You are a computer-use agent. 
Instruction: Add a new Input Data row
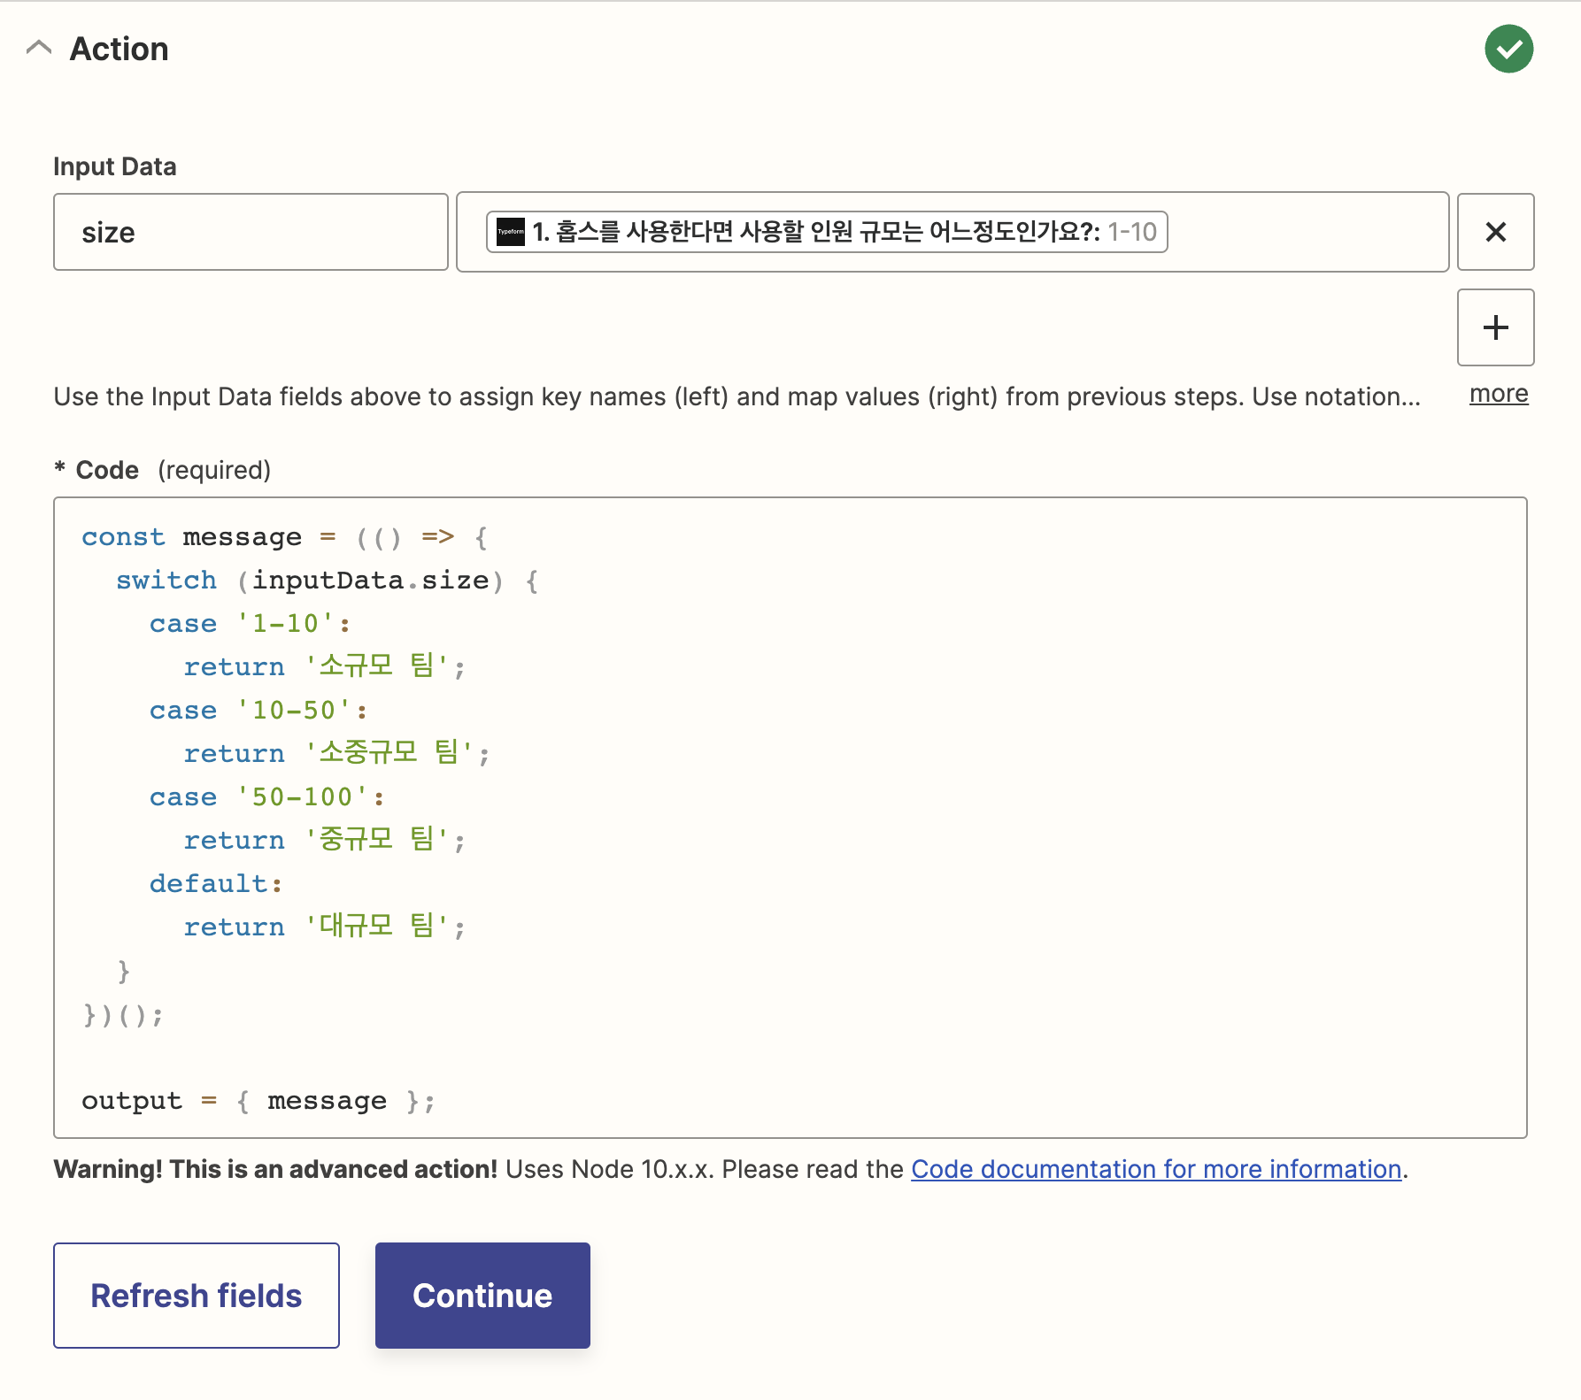(1495, 327)
